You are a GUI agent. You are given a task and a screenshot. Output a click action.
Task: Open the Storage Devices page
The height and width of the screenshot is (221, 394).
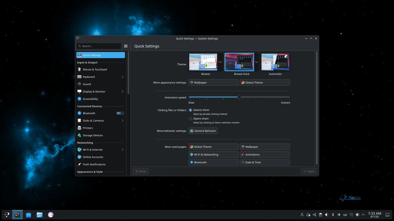100,135
